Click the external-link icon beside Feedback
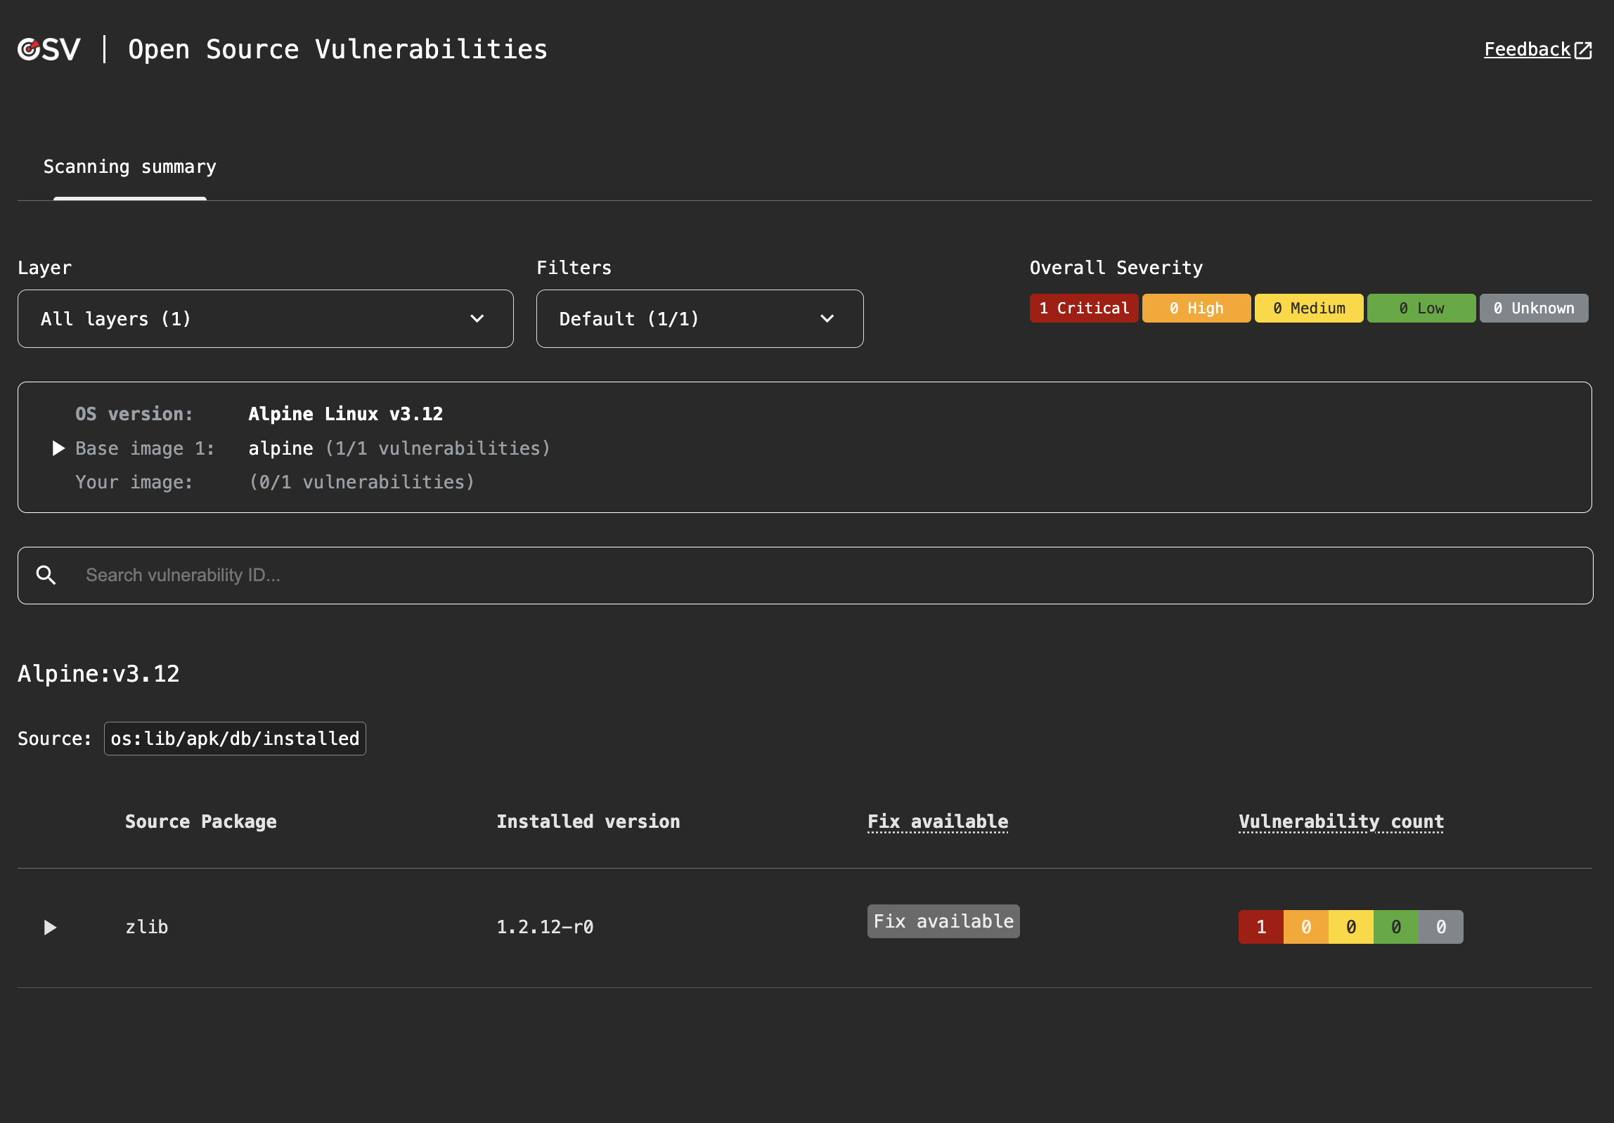Image resolution: width=1614 pixels, height=1123 pixels. point(1584,49)
